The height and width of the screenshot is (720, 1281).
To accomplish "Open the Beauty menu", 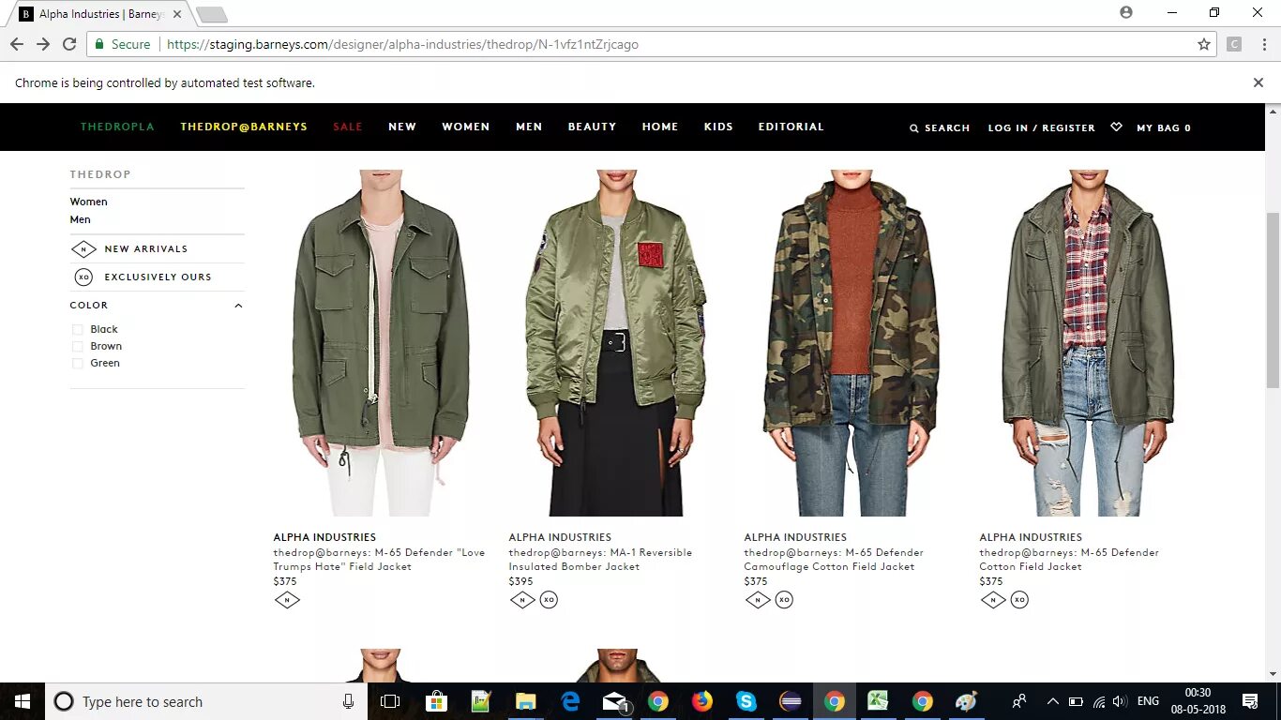I will click(x=592, y=127).
